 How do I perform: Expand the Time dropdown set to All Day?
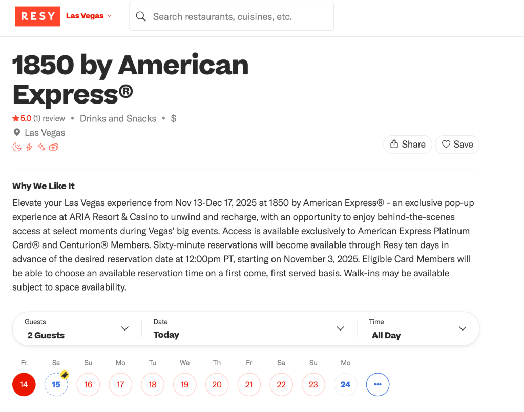click(x=418, y=329)
